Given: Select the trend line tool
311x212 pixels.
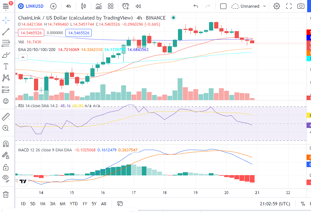Looking at the screenshot, I should point(6,32).
